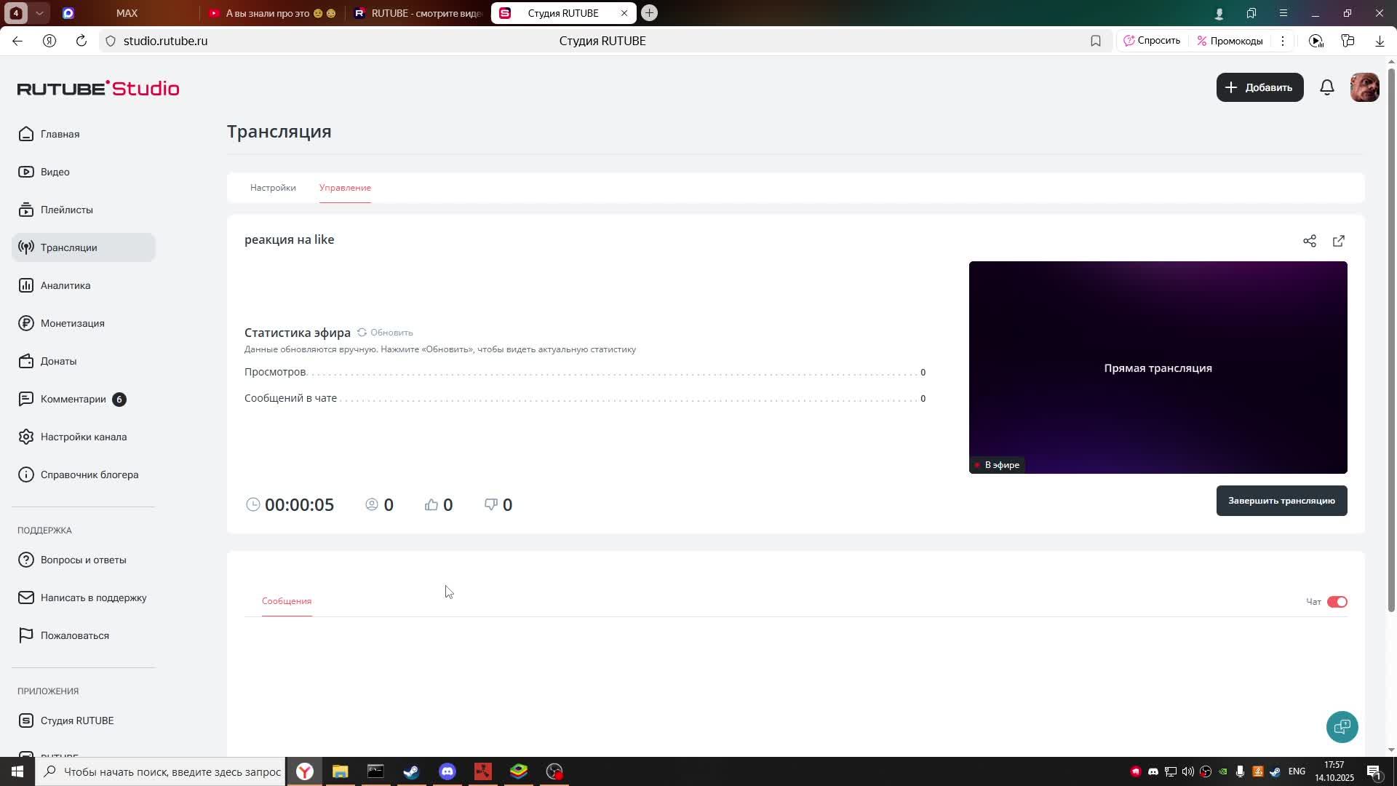Open Написать в поддержку link
1397x786 pixels.
[93, 598]
